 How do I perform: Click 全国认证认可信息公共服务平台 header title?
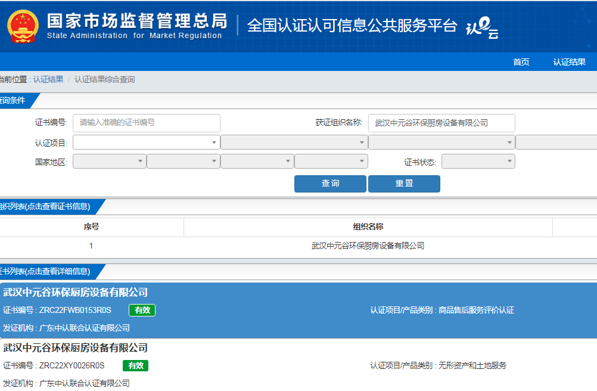(x=352, y=26)
